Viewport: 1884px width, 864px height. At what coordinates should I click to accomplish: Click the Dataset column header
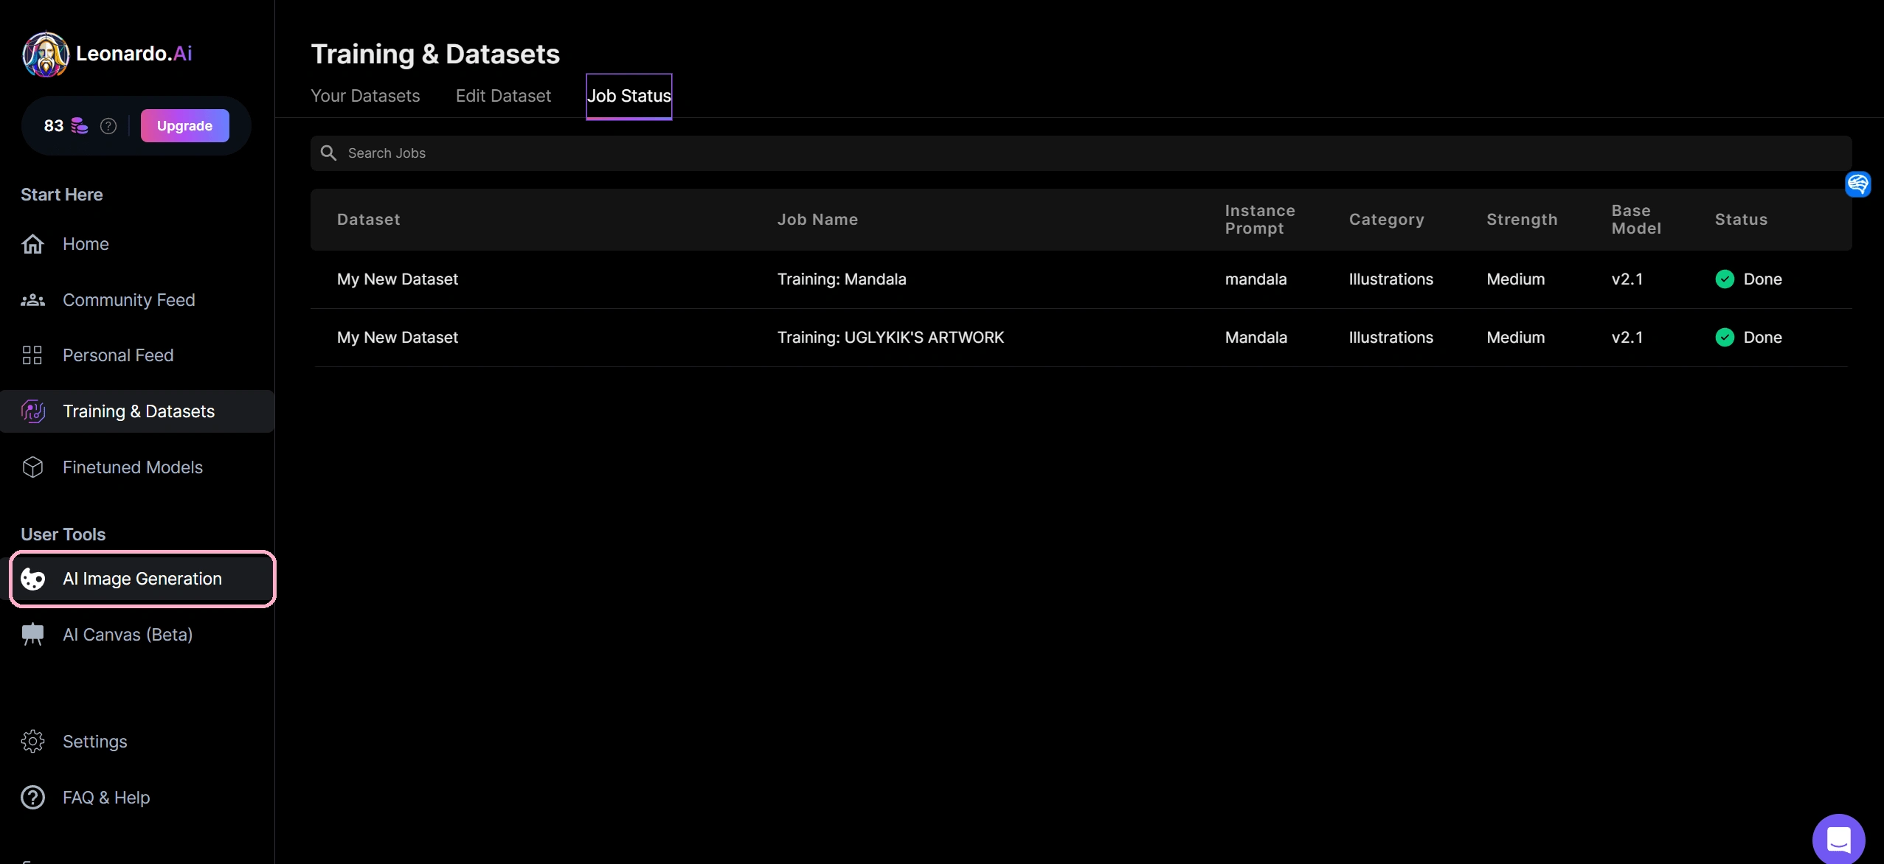coord(368,220)
